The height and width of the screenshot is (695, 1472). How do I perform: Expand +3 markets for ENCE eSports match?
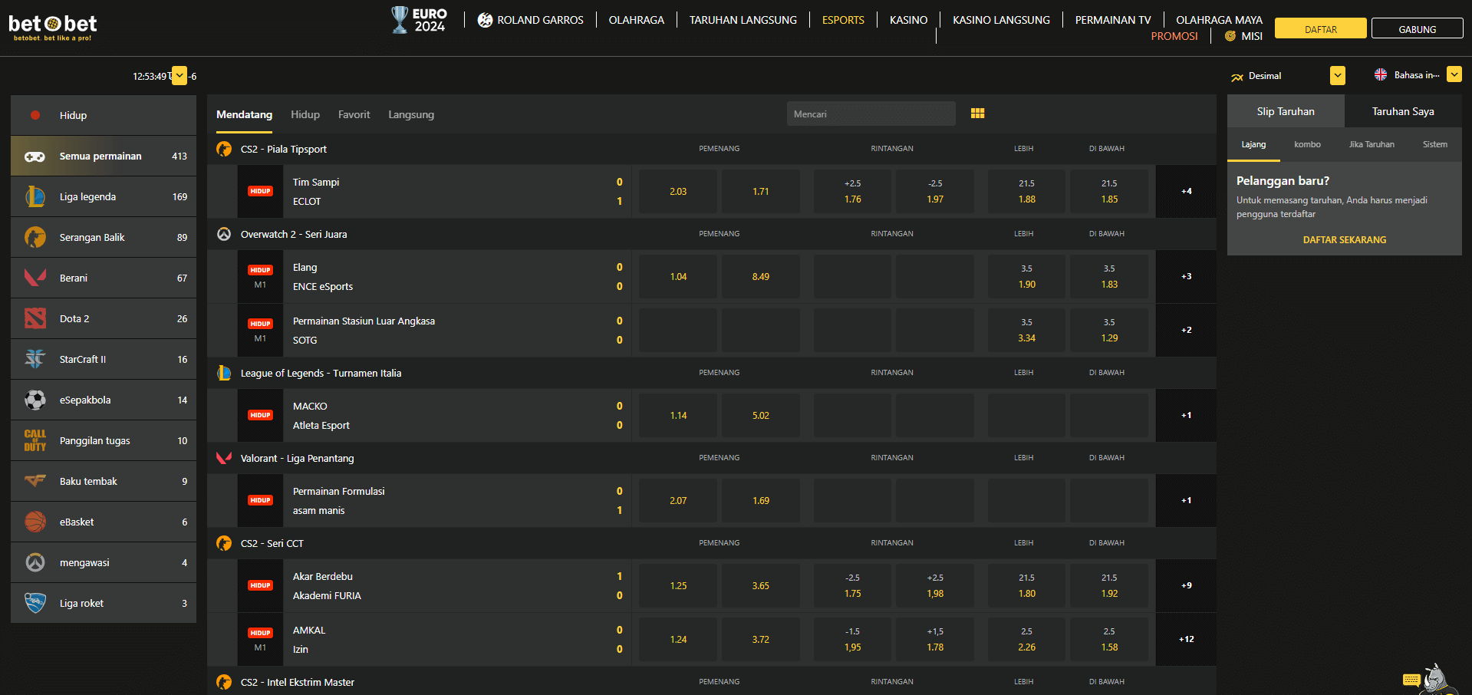click(1186, 276)
